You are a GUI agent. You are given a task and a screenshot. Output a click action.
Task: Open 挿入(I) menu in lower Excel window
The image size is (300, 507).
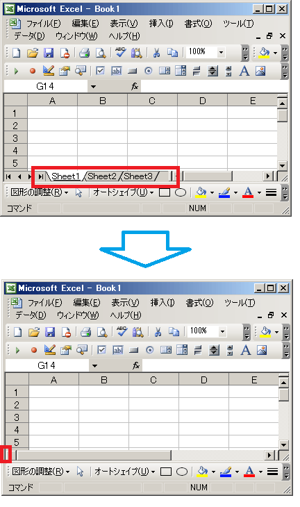coord(162,303)
